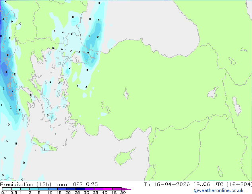Click the '50' legend scale label
The width and height of the screenshot is (252, 194).
[x=123, y=192]
